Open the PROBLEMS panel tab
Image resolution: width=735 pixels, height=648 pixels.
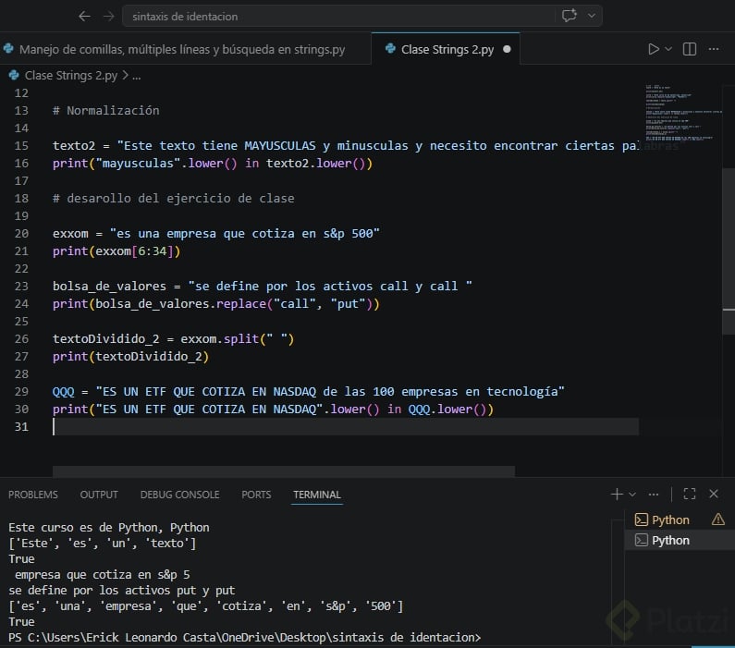(x=32, y=495)
